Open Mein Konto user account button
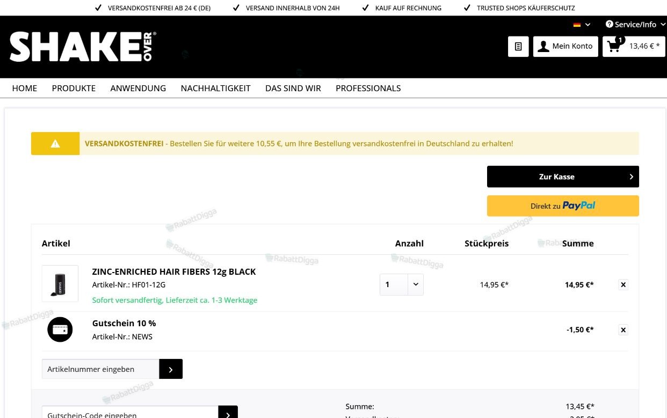 coord(565,47)
